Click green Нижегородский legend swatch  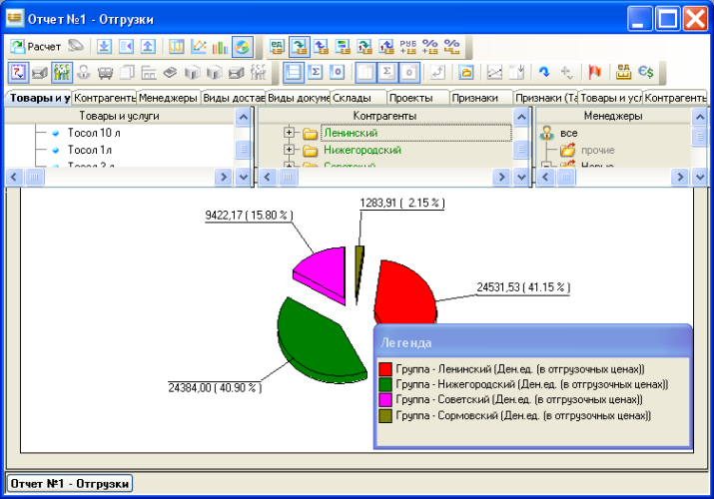[385, 384]
